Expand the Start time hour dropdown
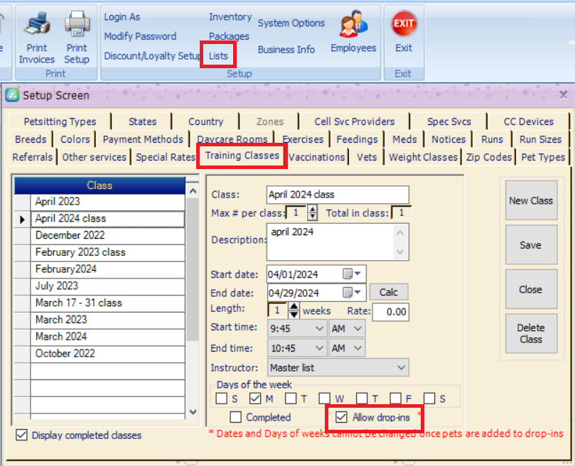The width and height of the screenshot is (575, 466). coord(319,328)
